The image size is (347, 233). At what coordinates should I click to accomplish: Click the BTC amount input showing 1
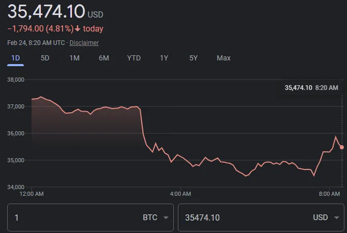[90, 218]
